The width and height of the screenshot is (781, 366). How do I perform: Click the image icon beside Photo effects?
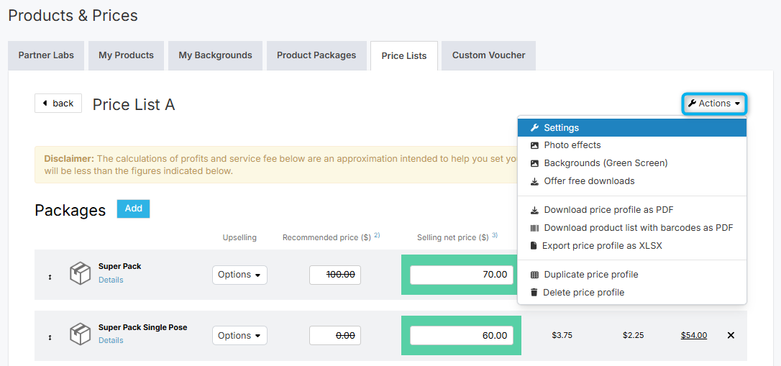coord(534,145)
